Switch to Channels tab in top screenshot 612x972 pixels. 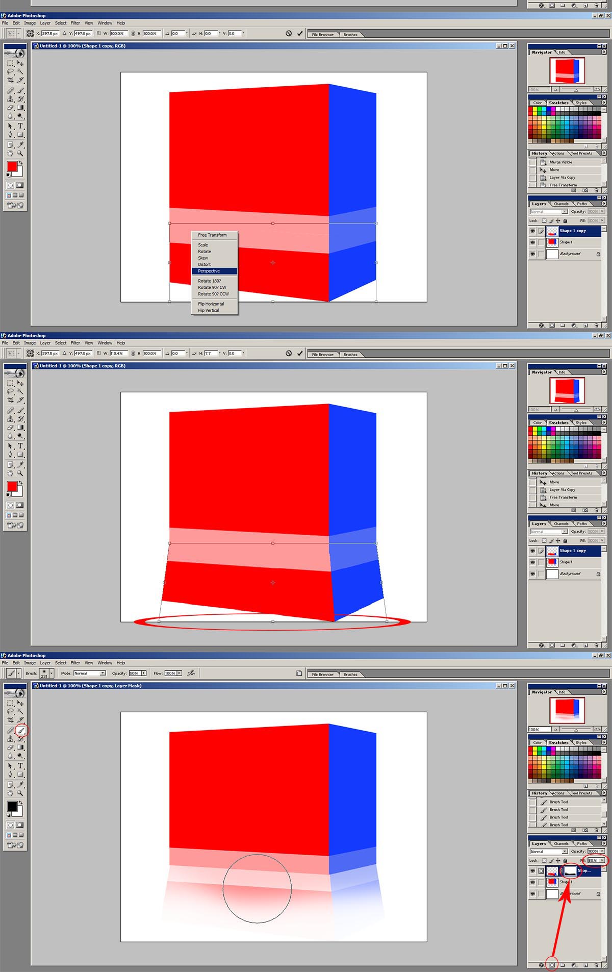(561, 204)
